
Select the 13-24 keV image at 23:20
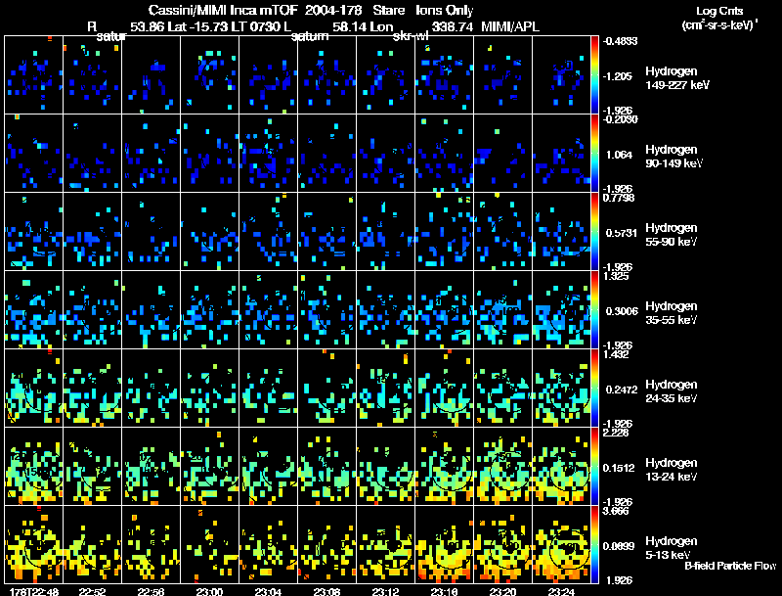502,467
